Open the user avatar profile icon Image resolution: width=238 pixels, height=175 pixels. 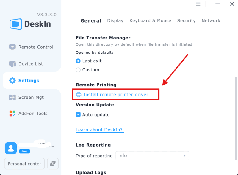(11, 148)
